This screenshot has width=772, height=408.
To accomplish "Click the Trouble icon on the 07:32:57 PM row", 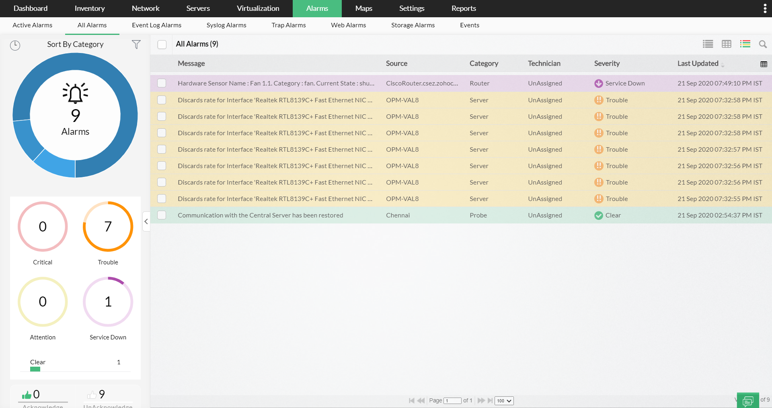I will 599,150.
